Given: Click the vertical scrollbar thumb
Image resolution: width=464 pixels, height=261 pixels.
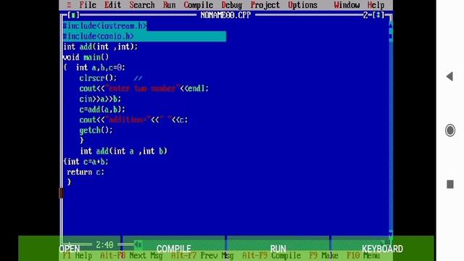Looking at the screenshot, I should click(391, 36).
